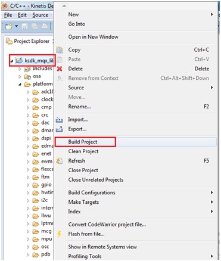This screenshot has height=261, width=221.
Task: Choose Rename... from context menu
Action: (x=135, y=107)
